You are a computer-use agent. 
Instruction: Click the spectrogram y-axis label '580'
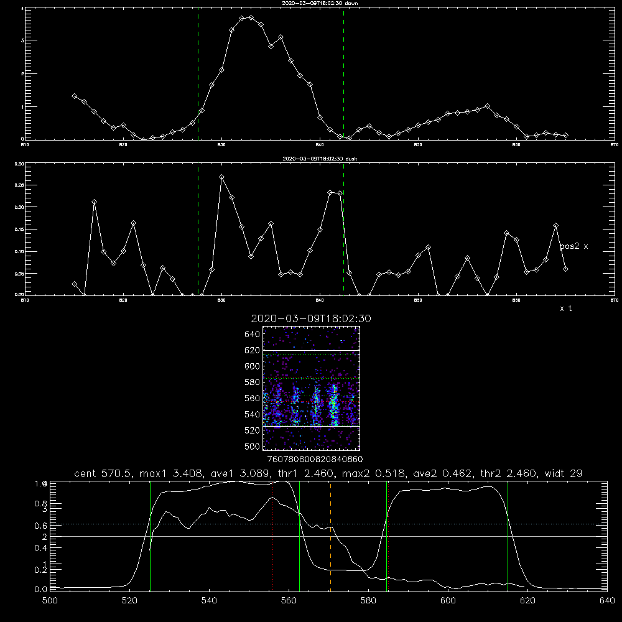tap(253, 382)
